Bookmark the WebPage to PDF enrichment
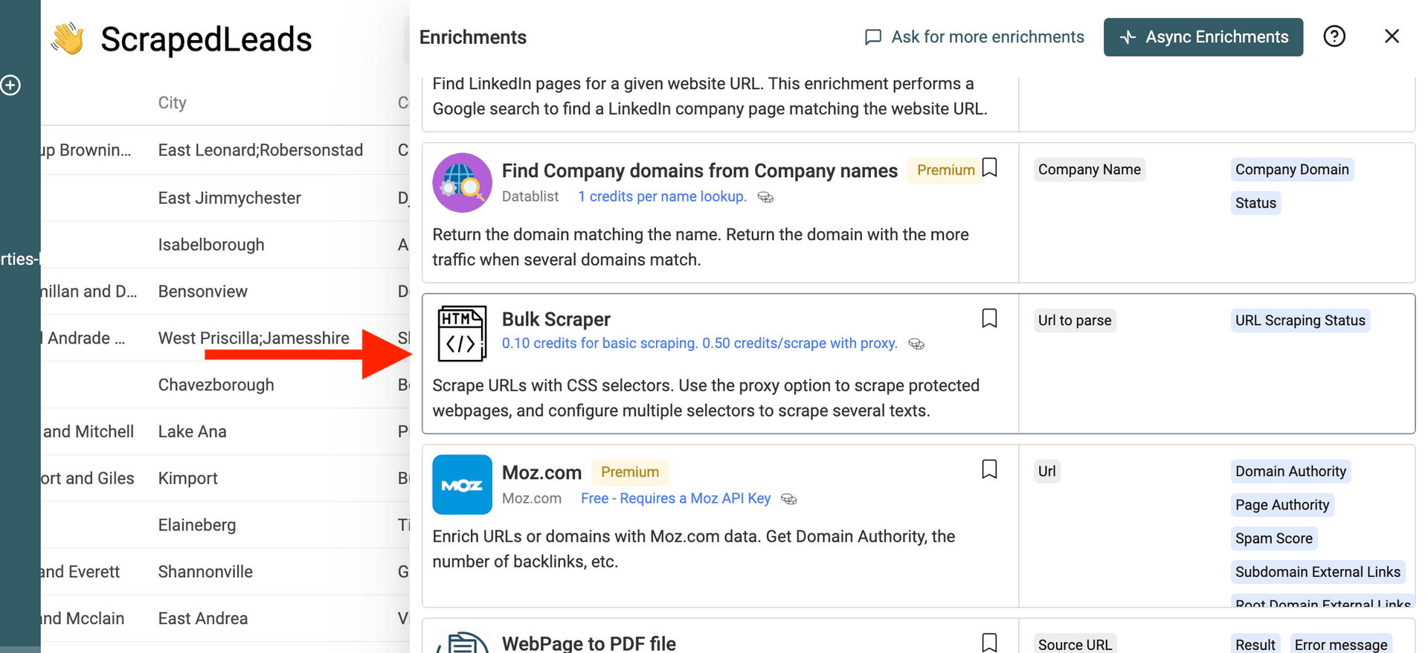The height and width of the screenshot is (653, 1428). [x=989, y=643]
